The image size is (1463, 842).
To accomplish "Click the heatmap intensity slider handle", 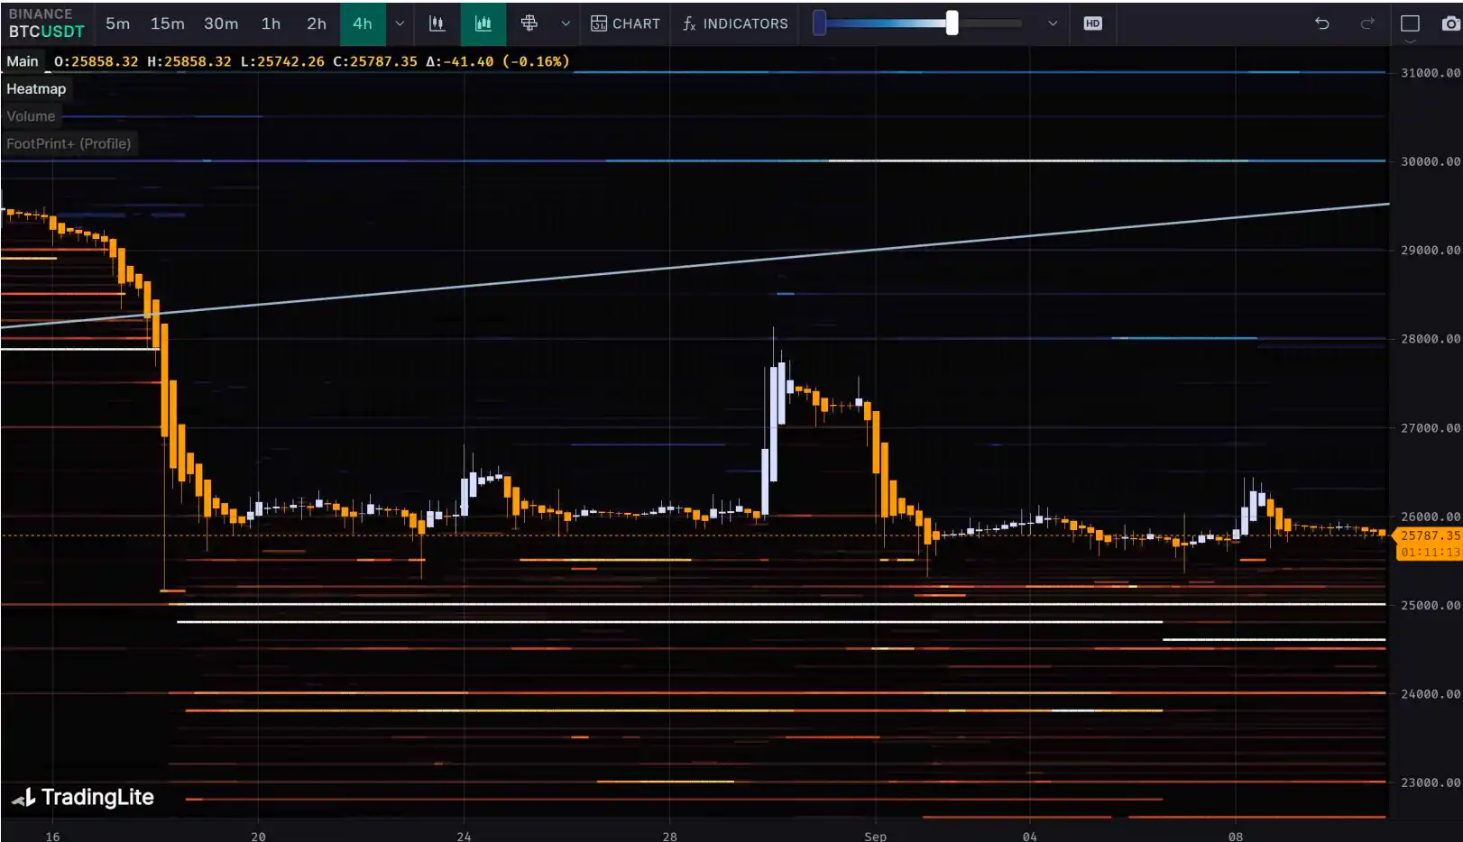I will pos(952,23).
